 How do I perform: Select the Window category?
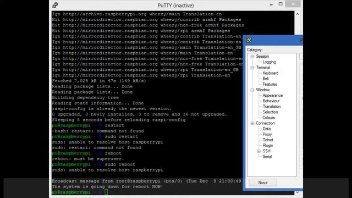pyautogui.click(x=263, y=90)
